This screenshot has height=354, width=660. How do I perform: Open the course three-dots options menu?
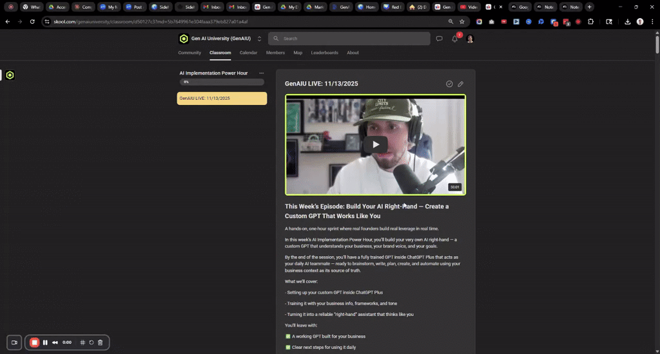coord(262,73)
